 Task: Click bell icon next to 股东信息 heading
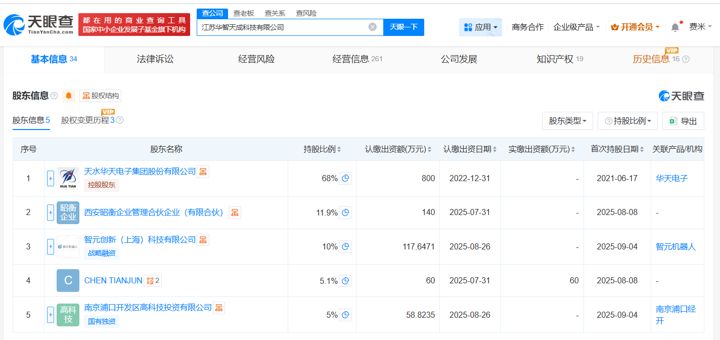coord(68,96)
